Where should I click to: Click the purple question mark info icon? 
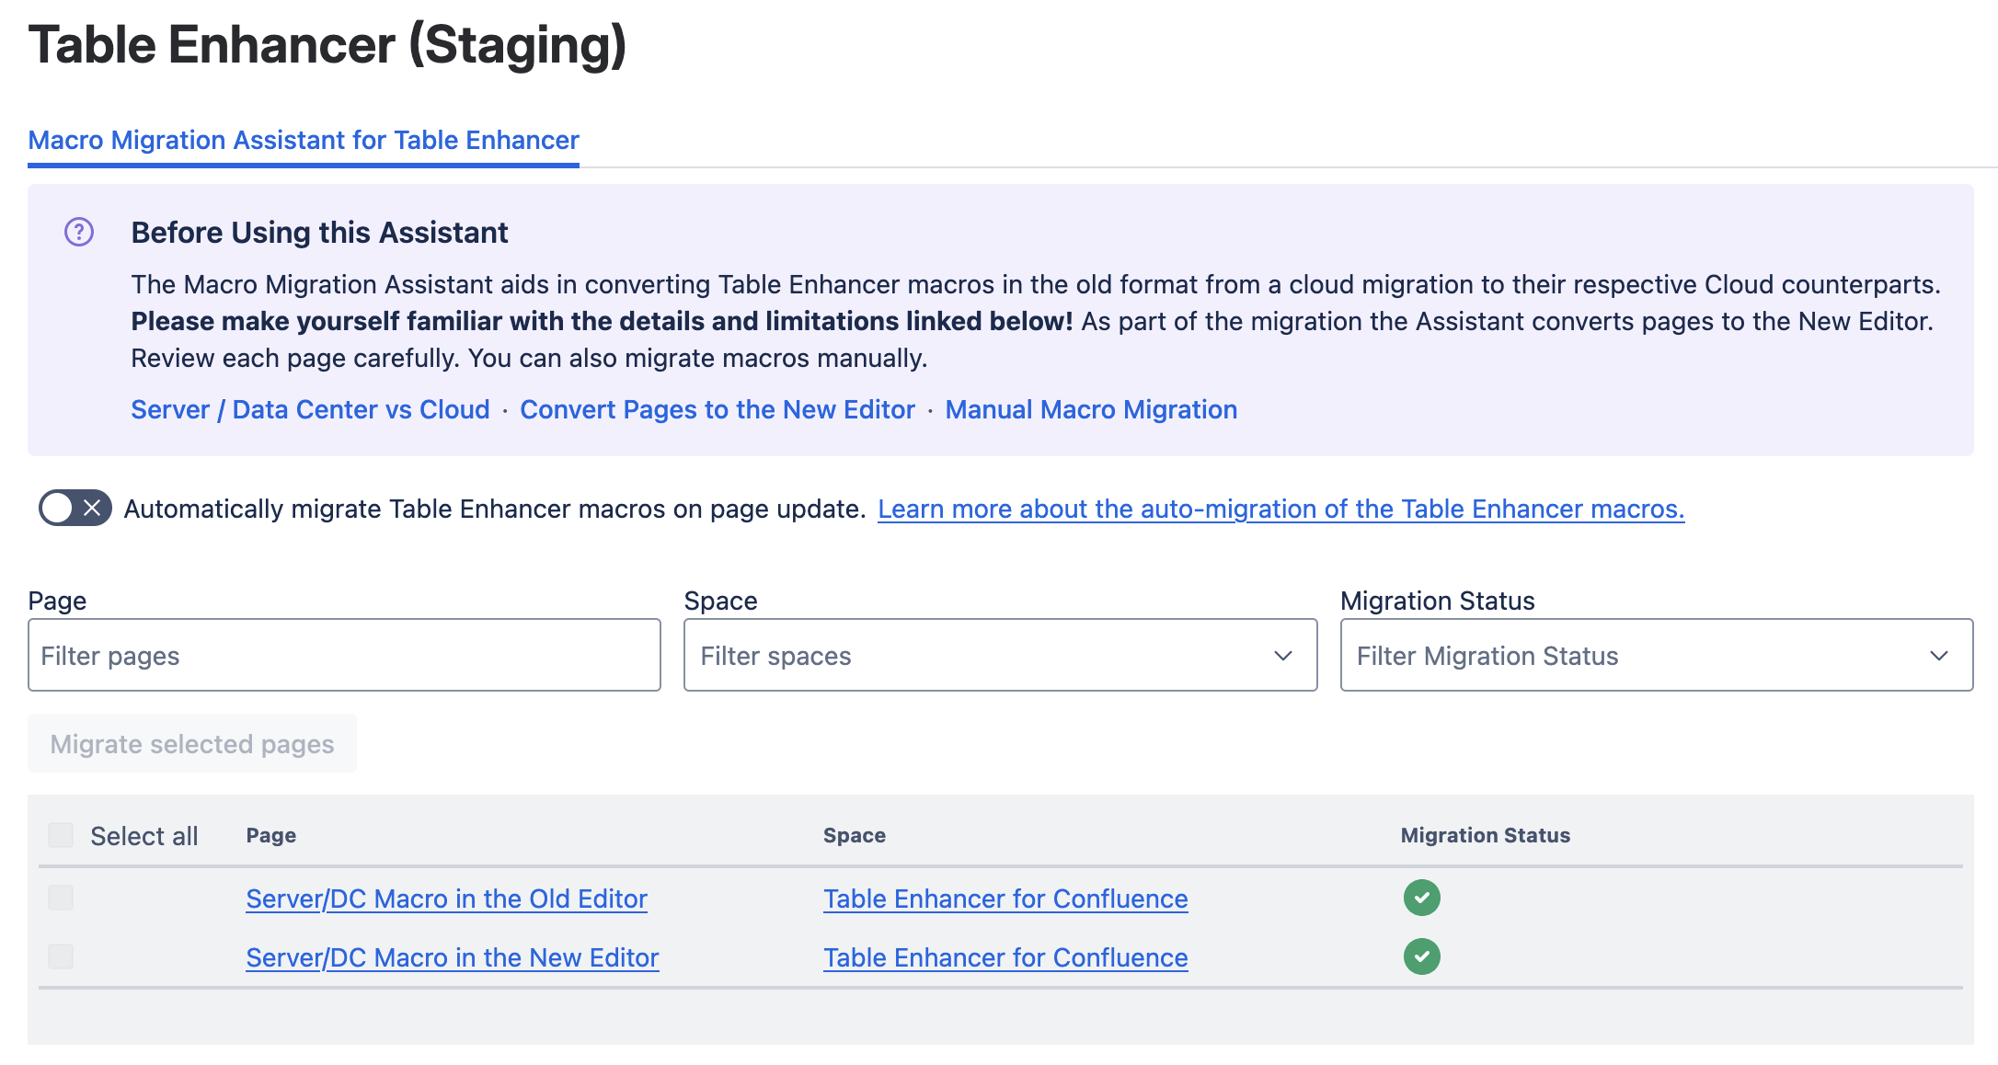click(79, 232)
